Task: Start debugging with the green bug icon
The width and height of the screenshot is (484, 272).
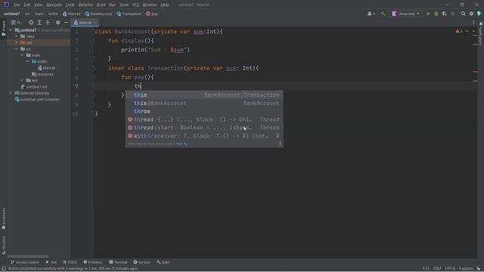Action: coord(436,14)
